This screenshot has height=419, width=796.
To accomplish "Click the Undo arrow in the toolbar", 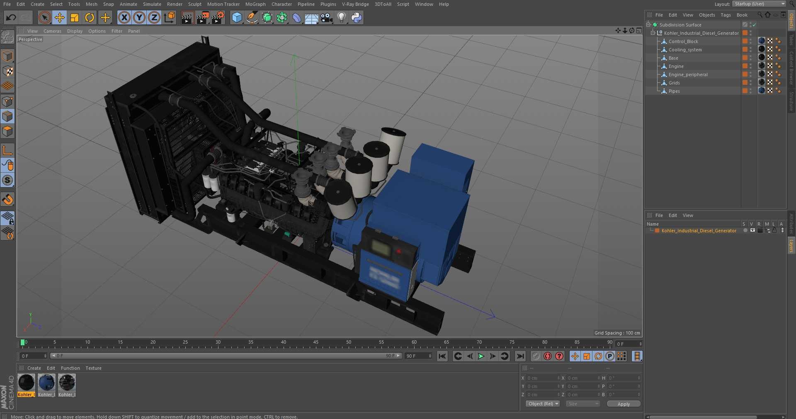I will click(11, 17).
